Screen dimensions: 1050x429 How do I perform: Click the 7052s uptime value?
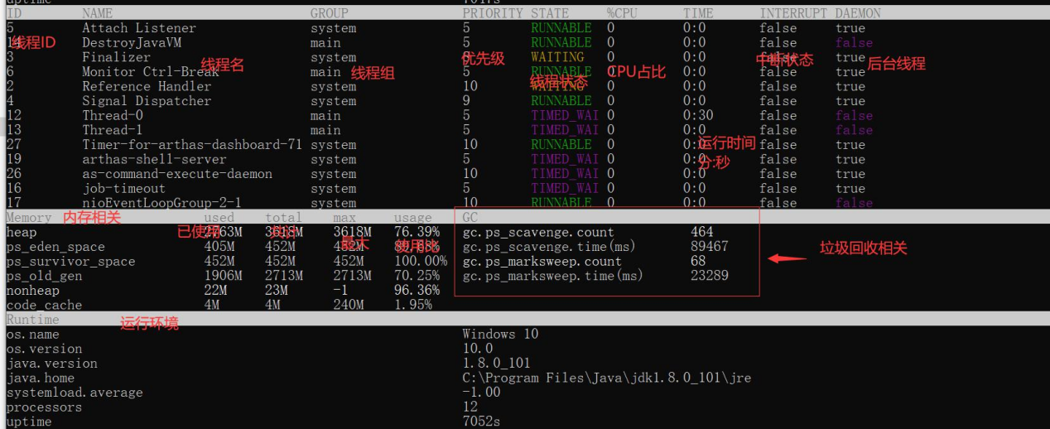click(x=481, y=422)
